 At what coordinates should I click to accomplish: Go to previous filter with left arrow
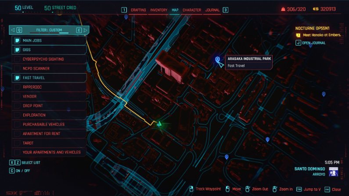13,30
